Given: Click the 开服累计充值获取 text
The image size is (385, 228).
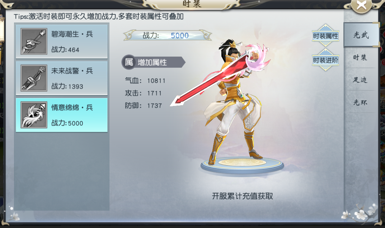Looking at the screenshot, I should 242,196.
